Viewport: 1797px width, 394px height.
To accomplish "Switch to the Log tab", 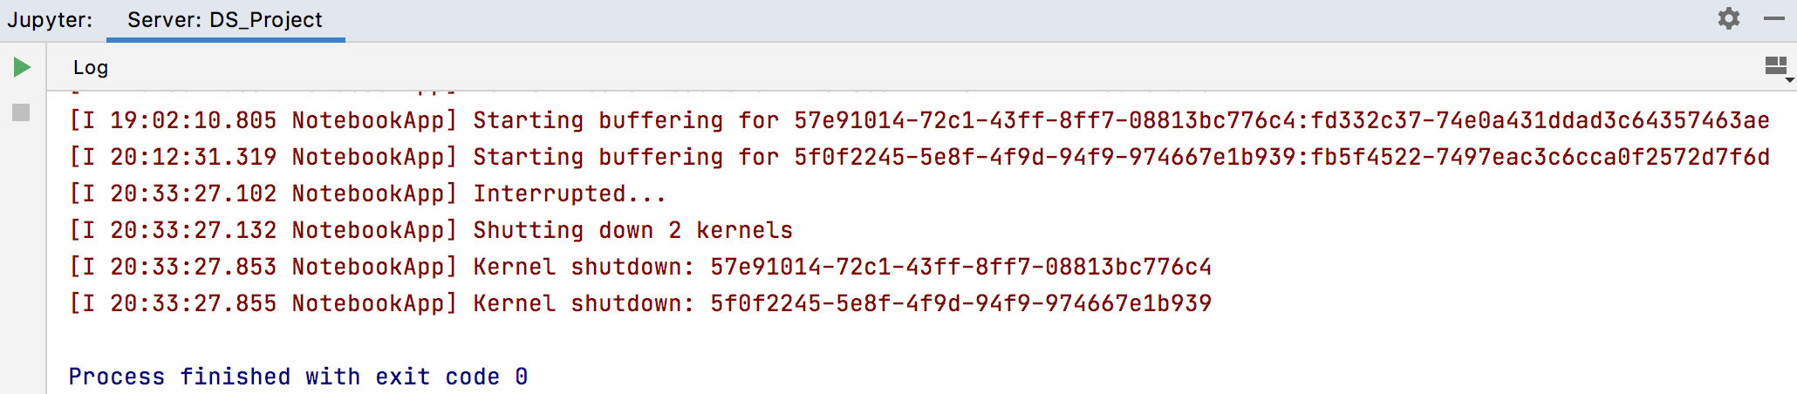I will 91,67.
